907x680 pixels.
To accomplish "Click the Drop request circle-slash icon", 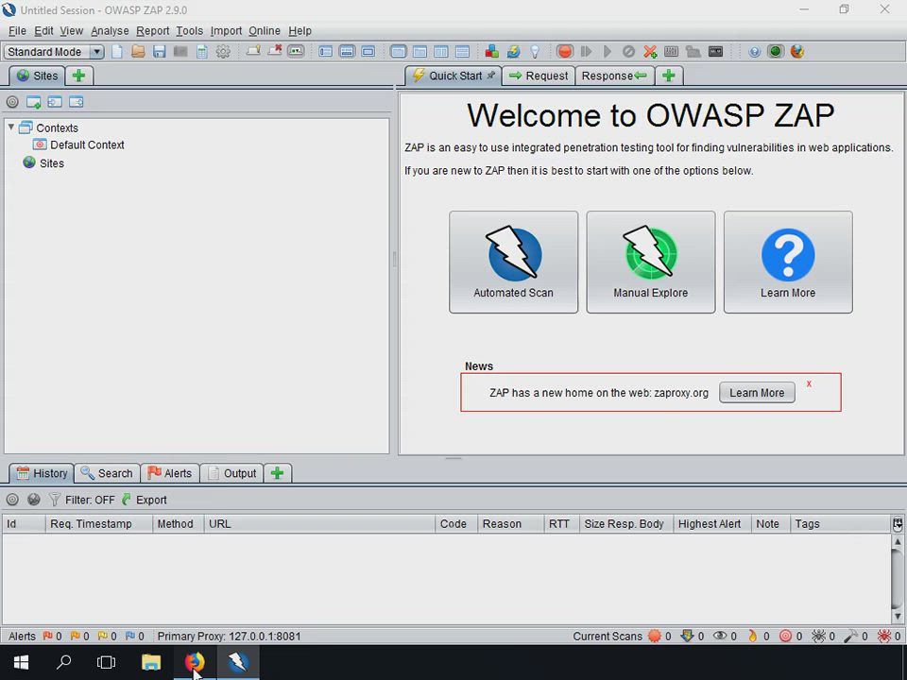I will click(629, 51).
